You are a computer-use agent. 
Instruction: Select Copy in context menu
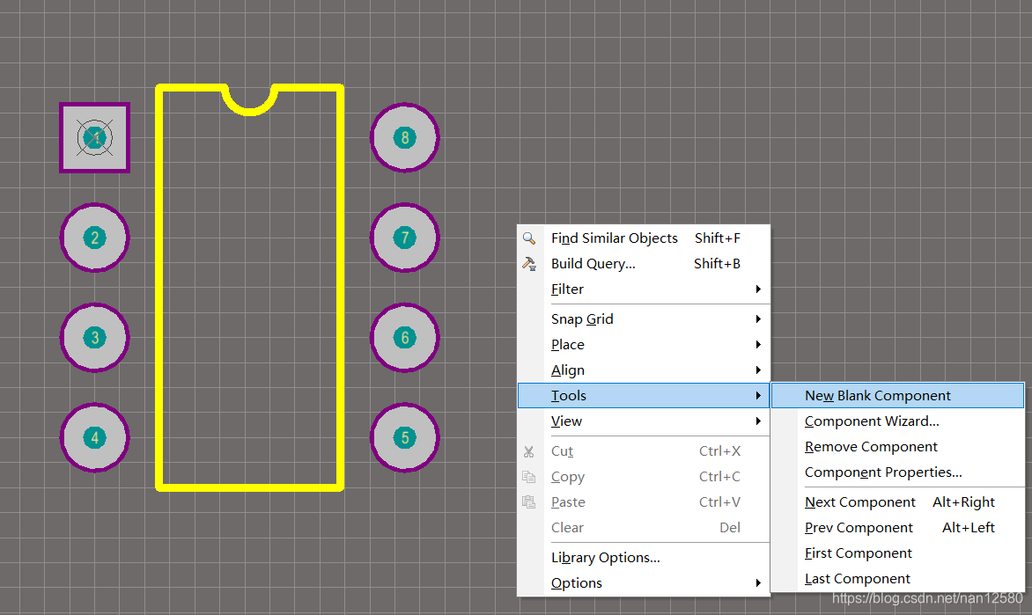(x=644, y=477)
